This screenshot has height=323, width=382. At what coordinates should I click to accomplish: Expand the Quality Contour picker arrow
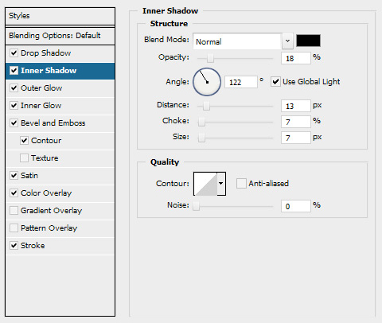(x=221, y=184)
